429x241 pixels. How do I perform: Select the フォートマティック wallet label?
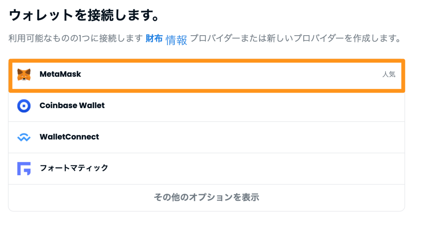coord(74,168)
